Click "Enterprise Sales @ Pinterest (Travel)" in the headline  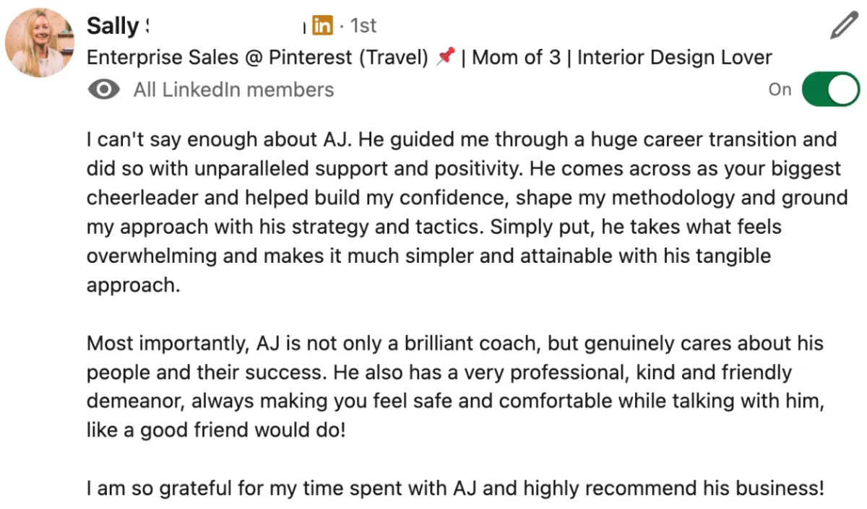click(257, 58)
